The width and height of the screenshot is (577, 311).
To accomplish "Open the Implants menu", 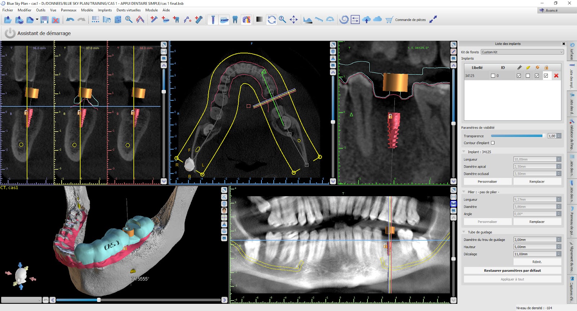I will coord(105,10).
